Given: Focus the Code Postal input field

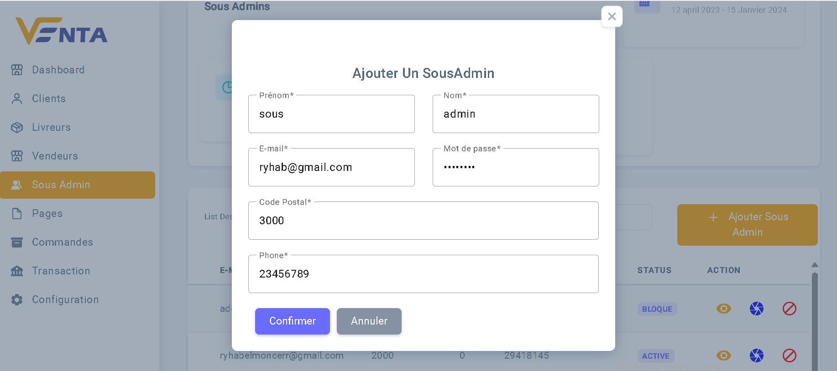Looking at the screenshot, I should point(424,221).
